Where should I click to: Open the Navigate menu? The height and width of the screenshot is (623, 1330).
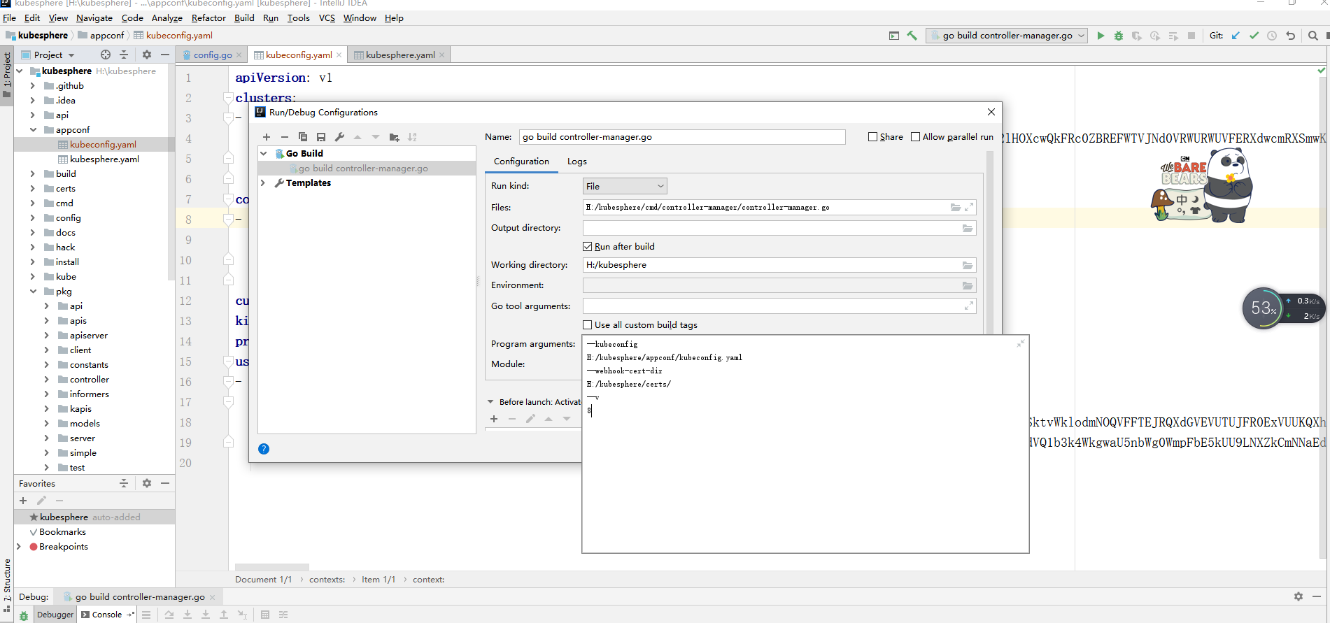[94, 18]
